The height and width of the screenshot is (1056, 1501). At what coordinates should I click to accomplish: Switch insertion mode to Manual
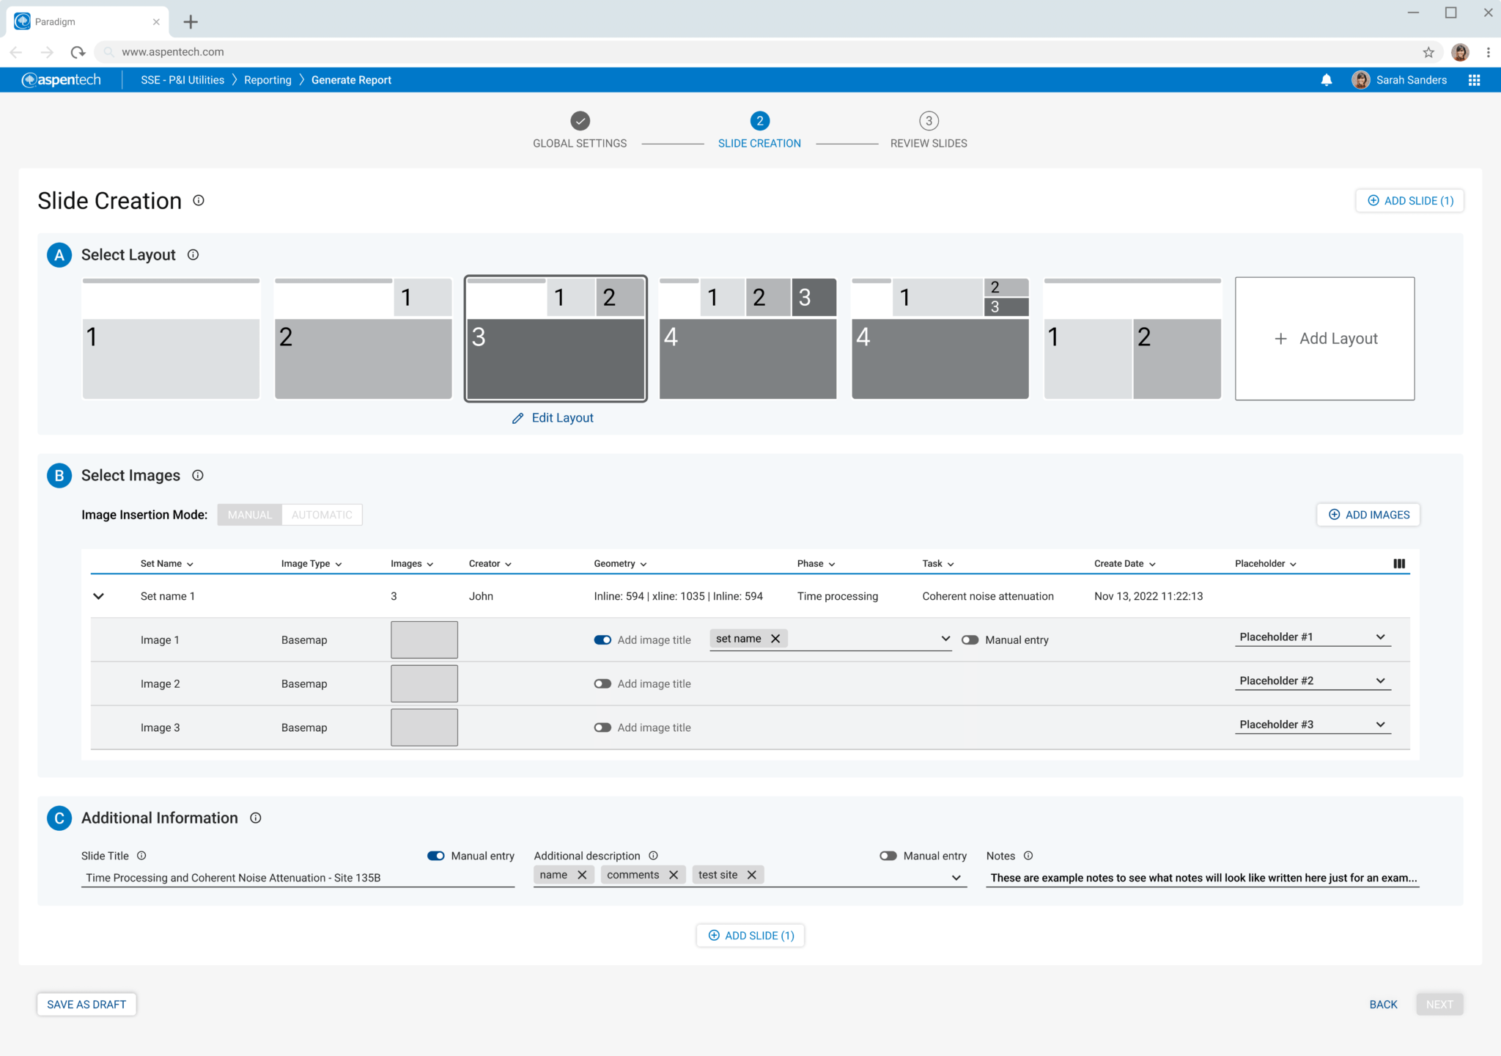[x=249, y=515]
